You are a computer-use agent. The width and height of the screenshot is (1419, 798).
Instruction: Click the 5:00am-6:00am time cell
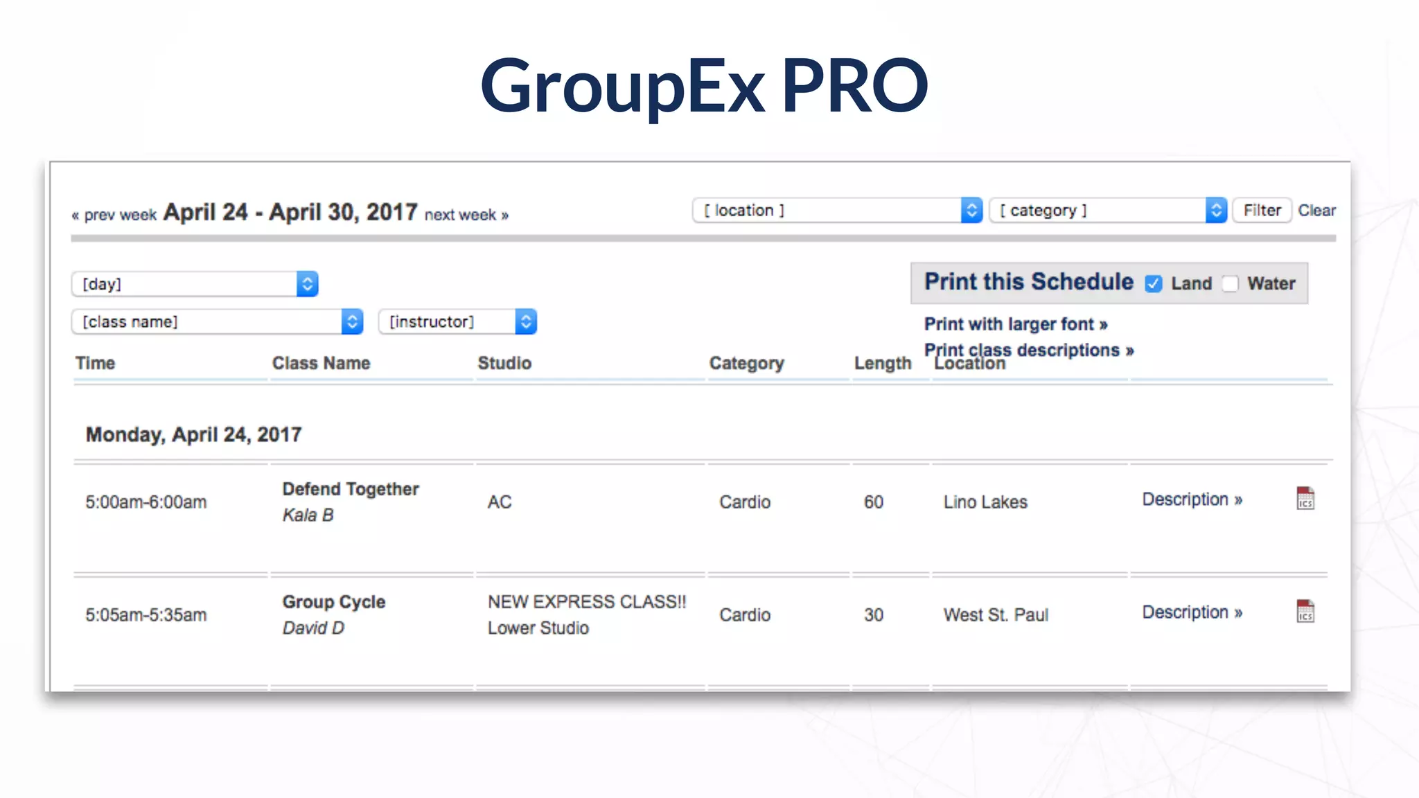[146, 502]
